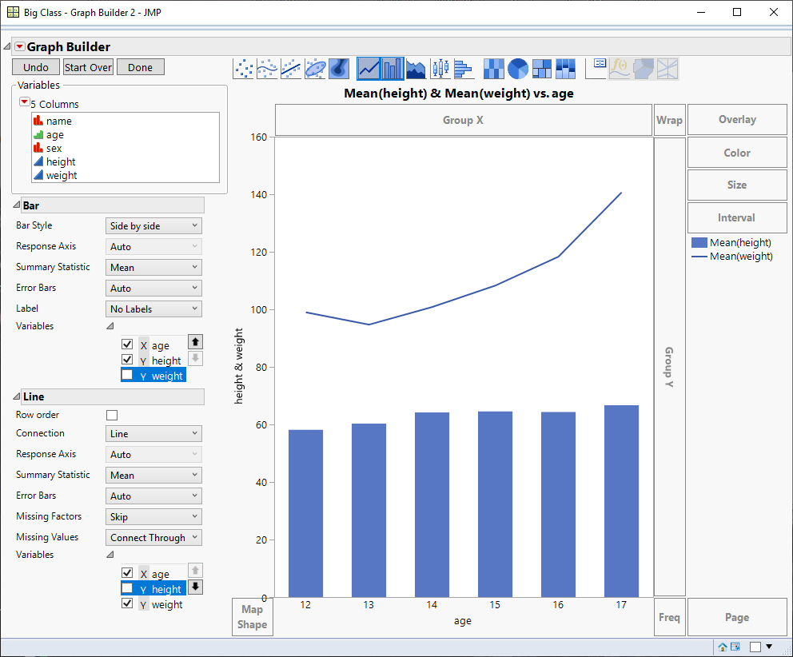The image size is (793, 657).
Task: Click the Wrap drop zone
Action: coord(669,120)
